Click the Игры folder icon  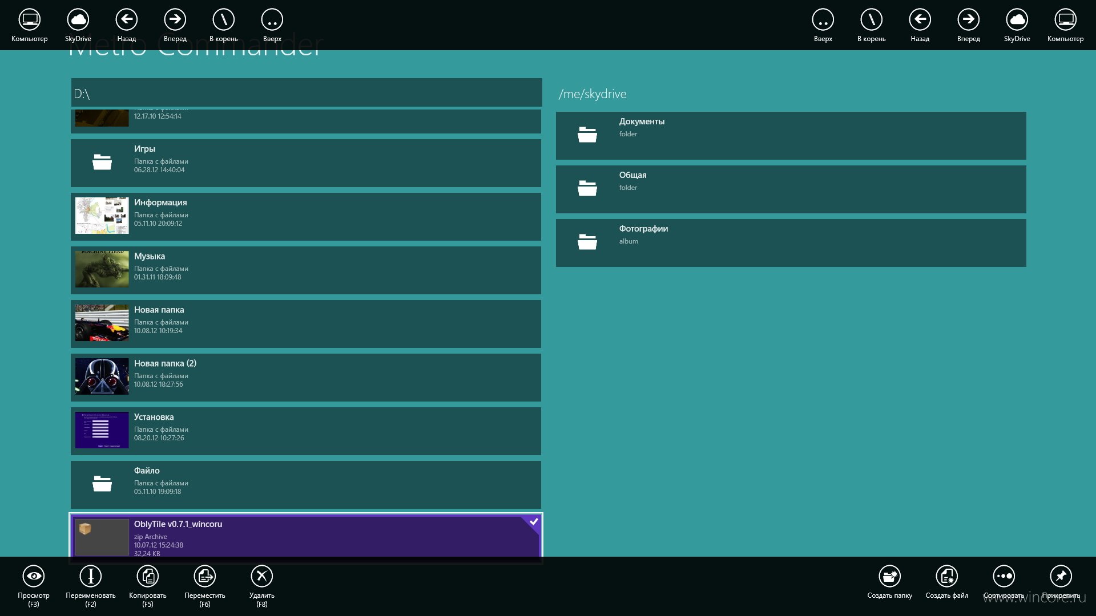pyautogui.click(x=102, y=162)
